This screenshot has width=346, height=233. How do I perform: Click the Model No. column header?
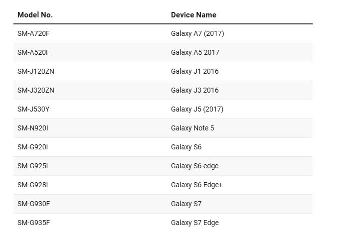click(x=35, y=15)
